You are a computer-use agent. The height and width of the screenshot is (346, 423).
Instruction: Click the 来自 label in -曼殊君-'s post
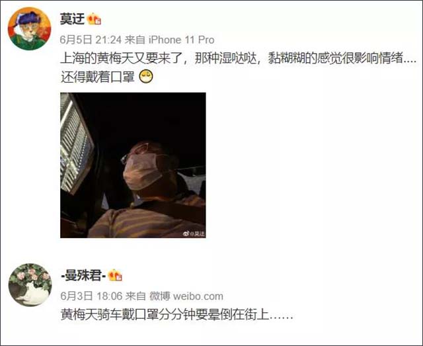[135, 296]
